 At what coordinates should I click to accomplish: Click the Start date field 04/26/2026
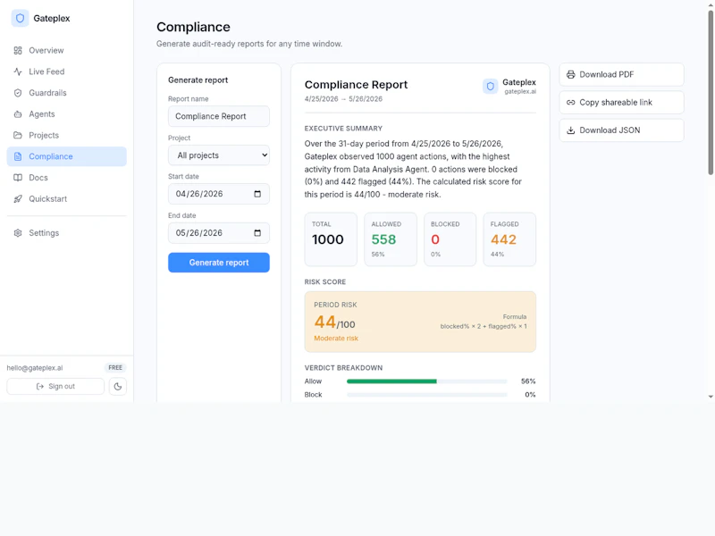[x=219, y=194]
